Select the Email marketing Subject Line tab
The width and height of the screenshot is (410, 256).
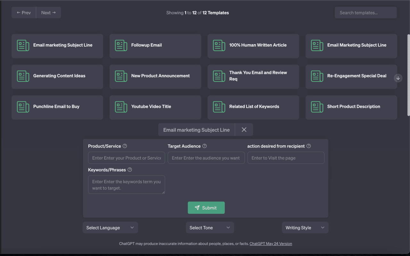coord(196,130)
